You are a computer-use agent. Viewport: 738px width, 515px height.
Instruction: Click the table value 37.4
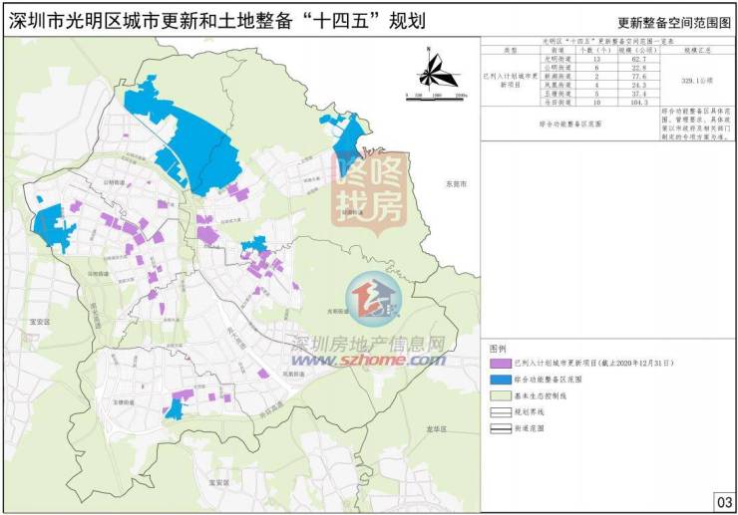coord(638,94)
